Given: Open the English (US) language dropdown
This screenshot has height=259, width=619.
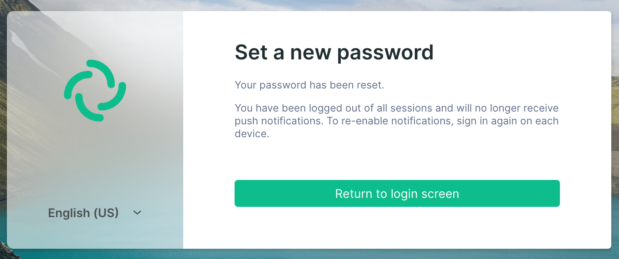Looking at the screenshot, I should (95, 212).
